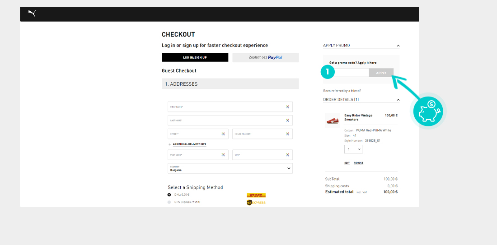Open the quantity dropdown for sneakers
497x245 pixels.
(353, 149)
